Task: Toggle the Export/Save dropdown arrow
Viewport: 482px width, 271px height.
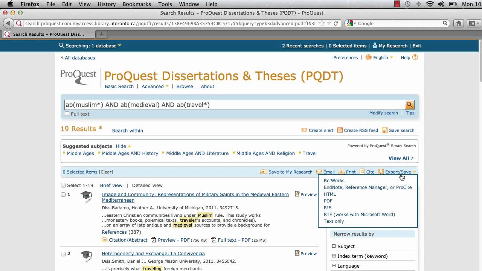Action: tap(414, 172)
